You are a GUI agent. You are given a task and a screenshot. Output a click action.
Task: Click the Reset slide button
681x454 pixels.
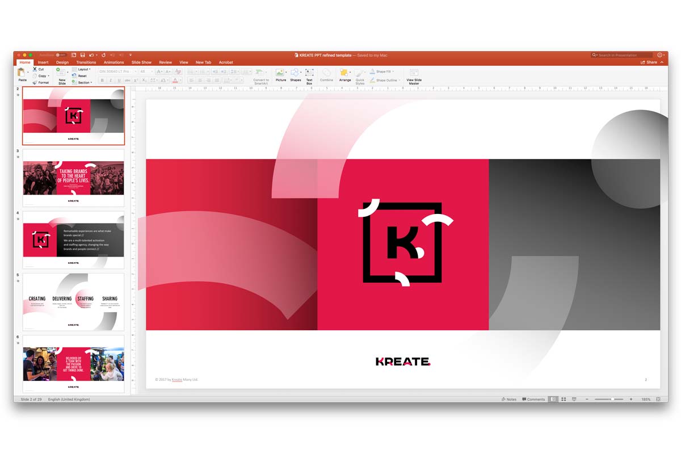tap(79, 75)
